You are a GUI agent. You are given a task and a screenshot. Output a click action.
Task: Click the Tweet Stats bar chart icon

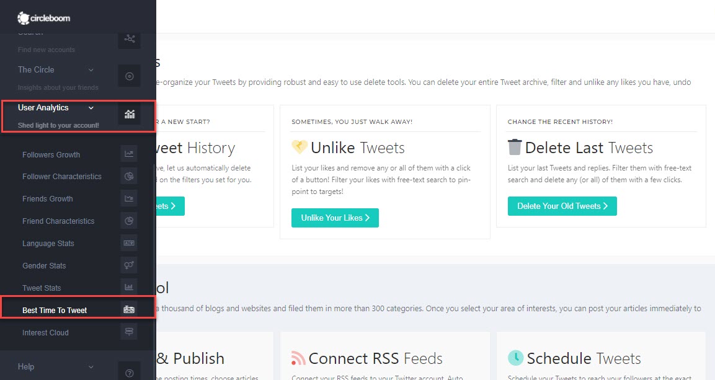(x=129, y=287)
